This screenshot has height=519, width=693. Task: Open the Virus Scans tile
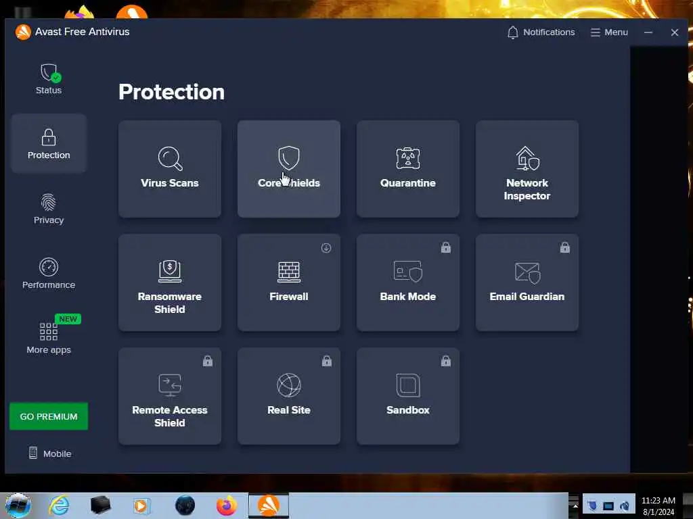(170, 169)
